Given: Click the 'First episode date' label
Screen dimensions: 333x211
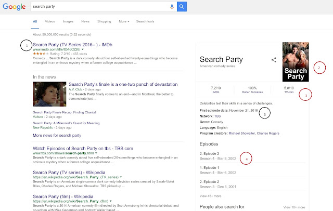Looking at the screenshot, I should [214, 111].
